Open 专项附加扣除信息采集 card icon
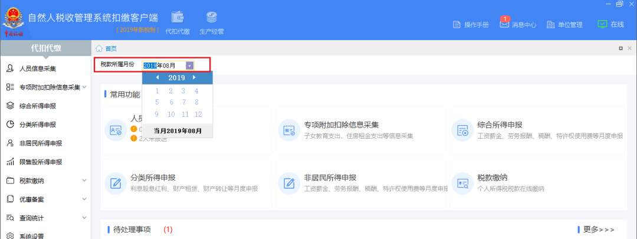Viewport: 637px width, 239px height. [x=289, y=130]
